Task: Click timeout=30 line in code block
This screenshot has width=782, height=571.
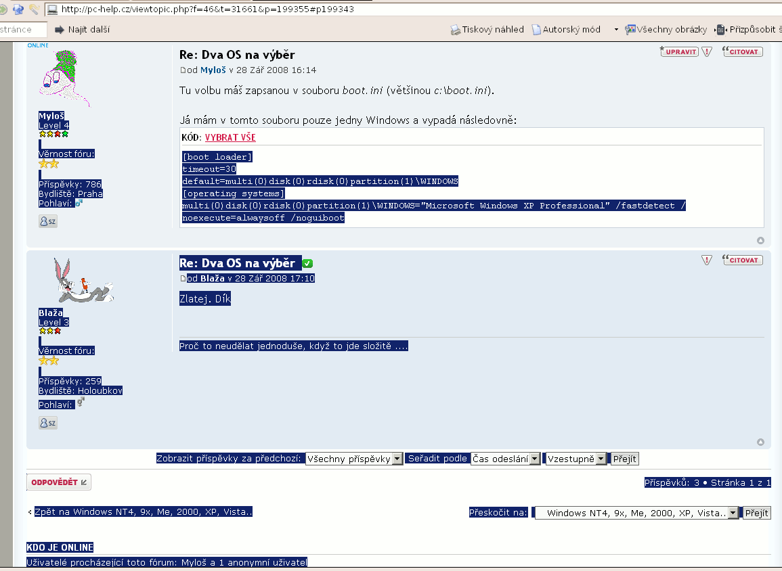Action: (209, 169)
